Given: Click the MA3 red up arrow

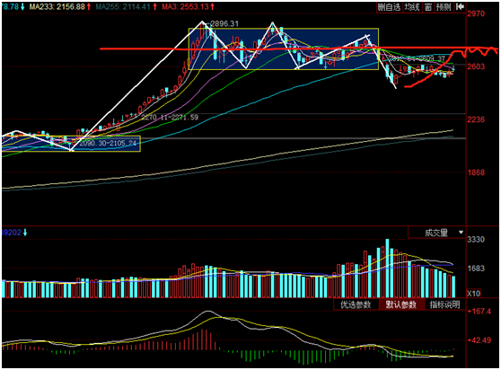Looking at the screenshot, I should tap(213, 6).
